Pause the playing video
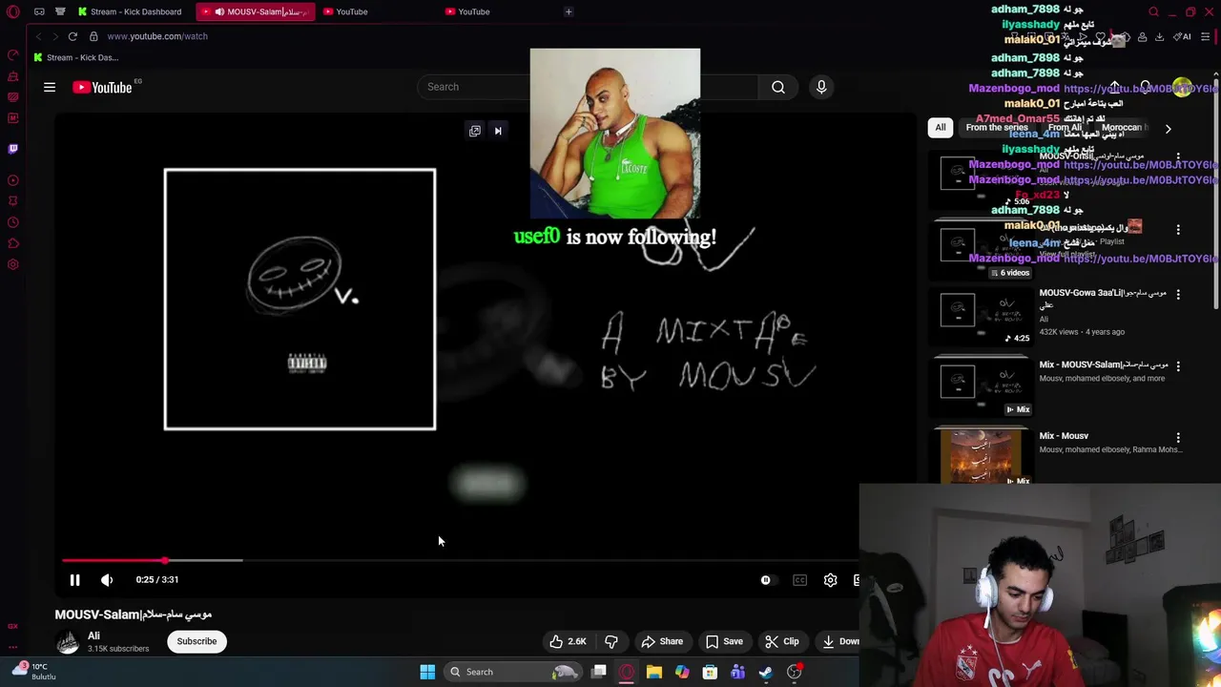 click(74, 579)
